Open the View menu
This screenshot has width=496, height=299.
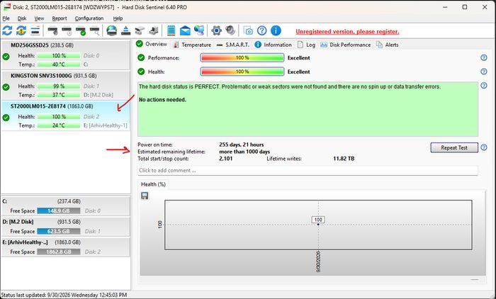[39, 18]
